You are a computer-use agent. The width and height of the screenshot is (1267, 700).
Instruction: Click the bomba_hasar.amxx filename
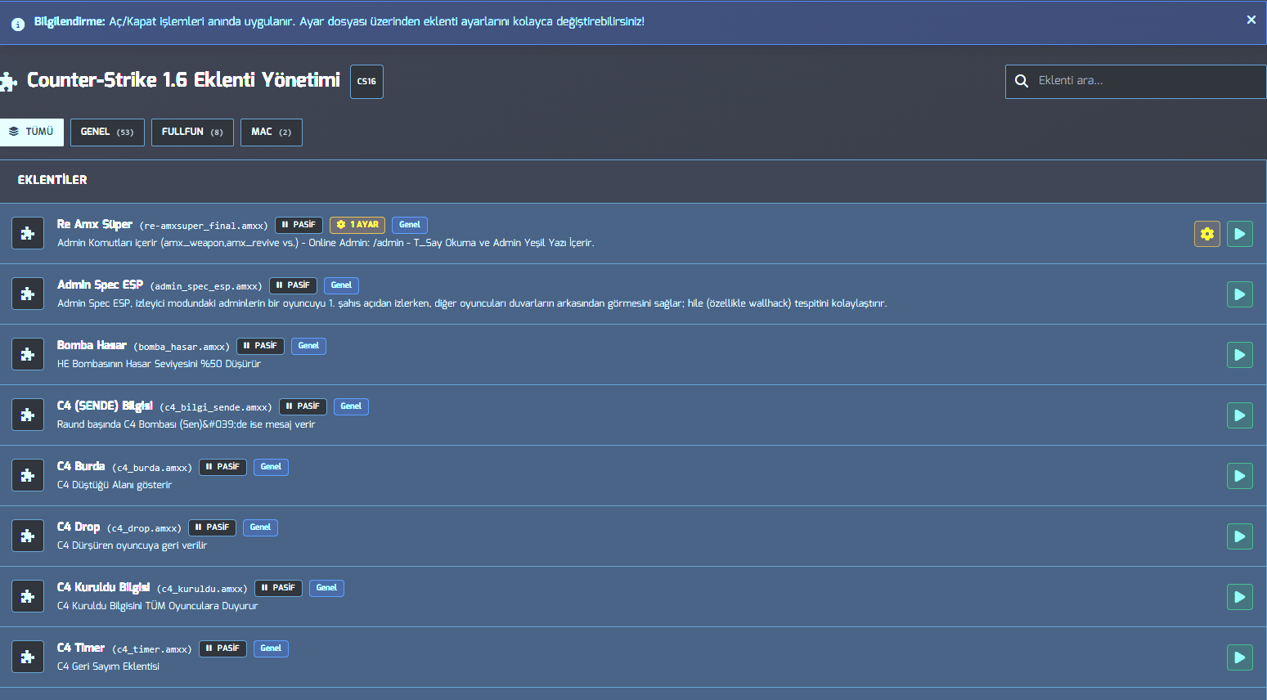[182, 347]
